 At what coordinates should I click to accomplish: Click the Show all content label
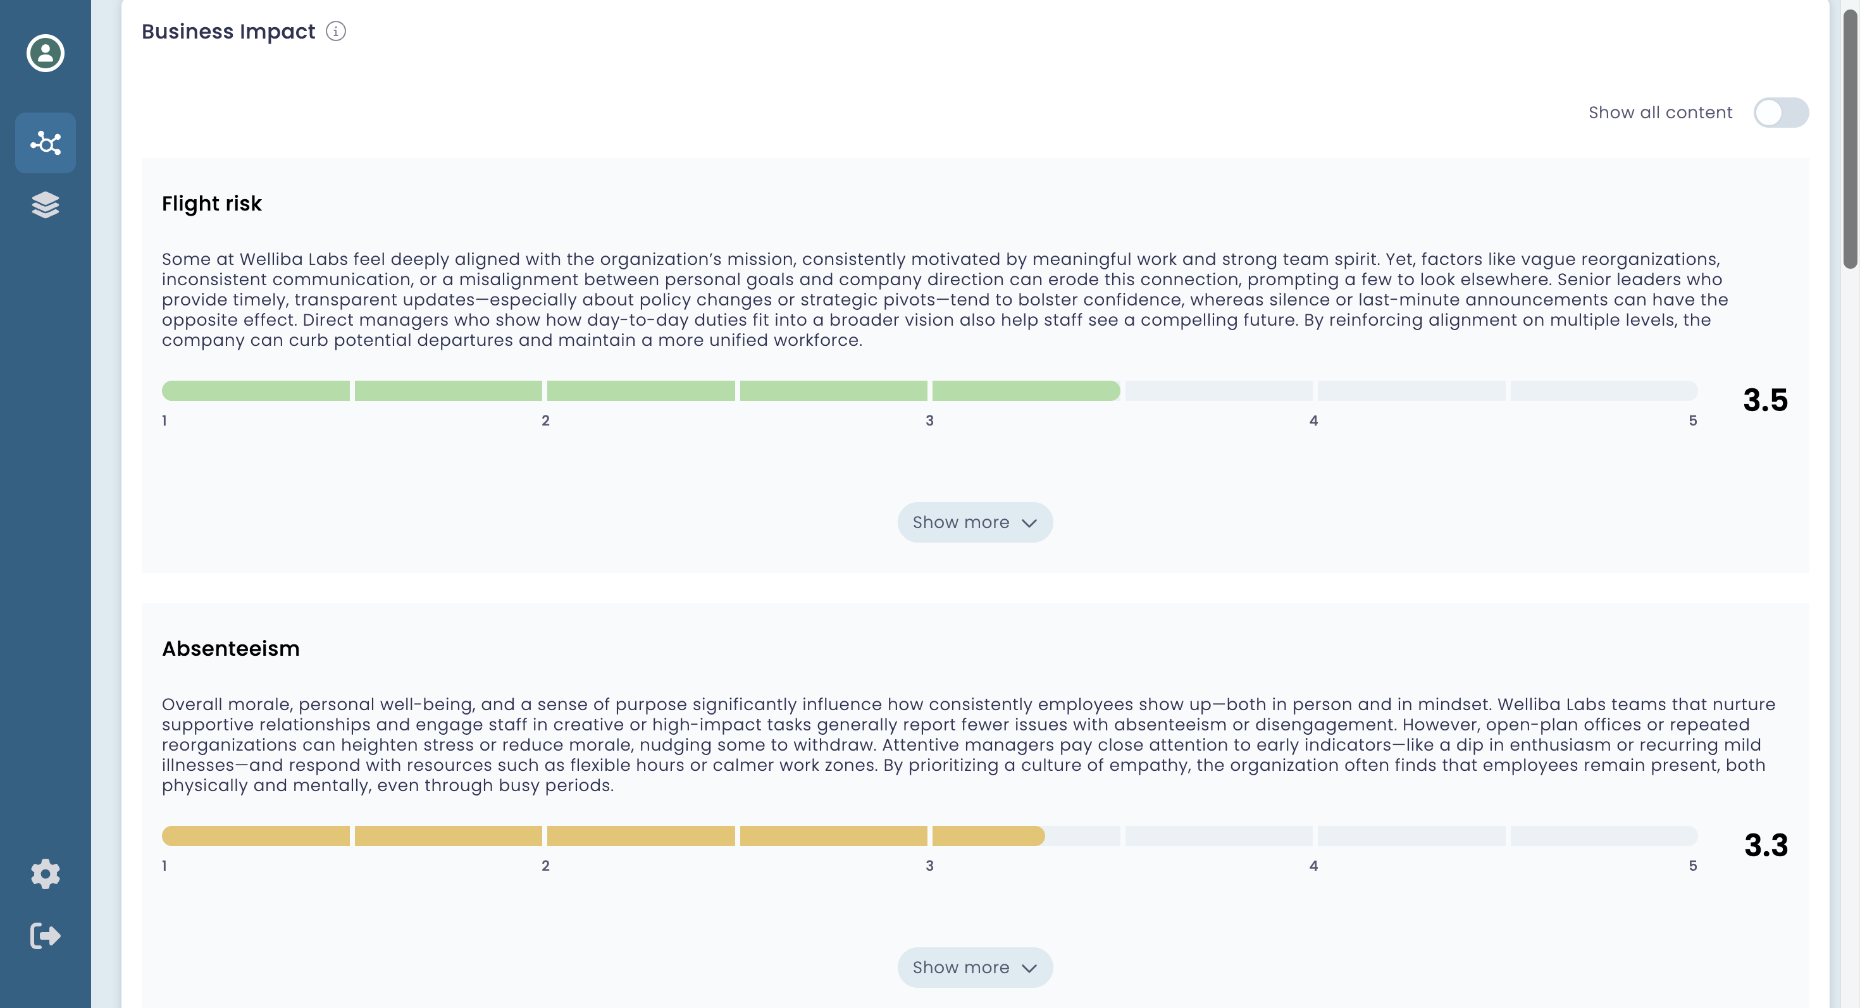click(1660, 113)
